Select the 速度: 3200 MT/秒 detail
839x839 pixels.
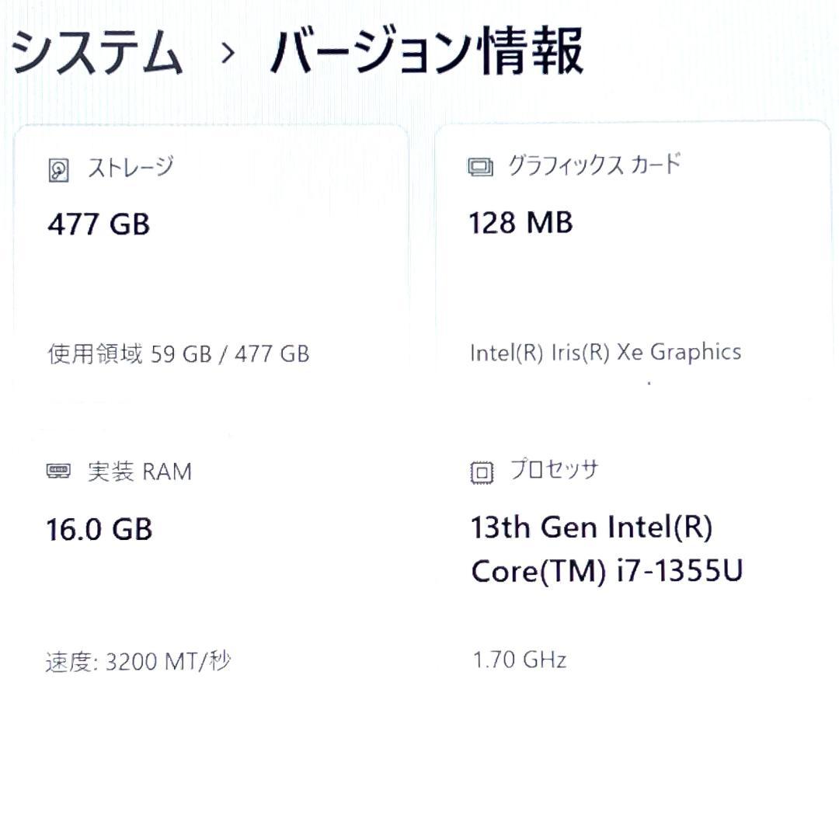138,660
